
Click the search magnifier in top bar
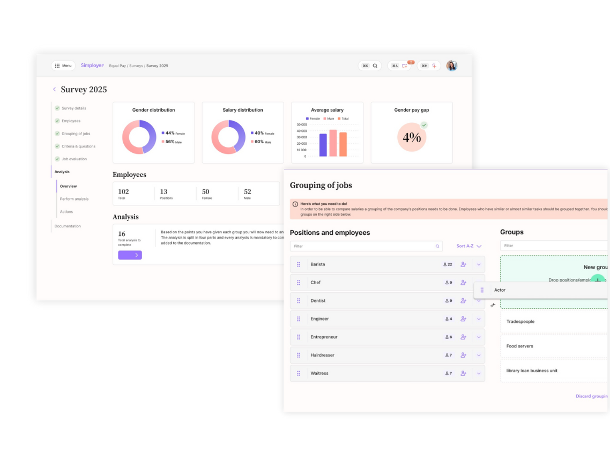tap(375, 66)
